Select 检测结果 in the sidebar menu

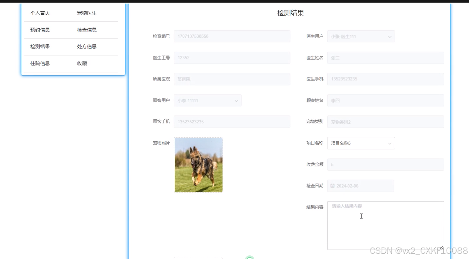[40, 46]
